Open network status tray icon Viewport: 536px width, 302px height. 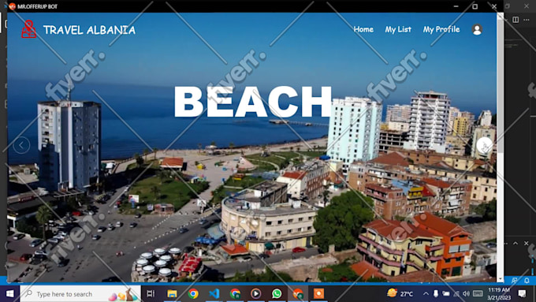(456, 293)
